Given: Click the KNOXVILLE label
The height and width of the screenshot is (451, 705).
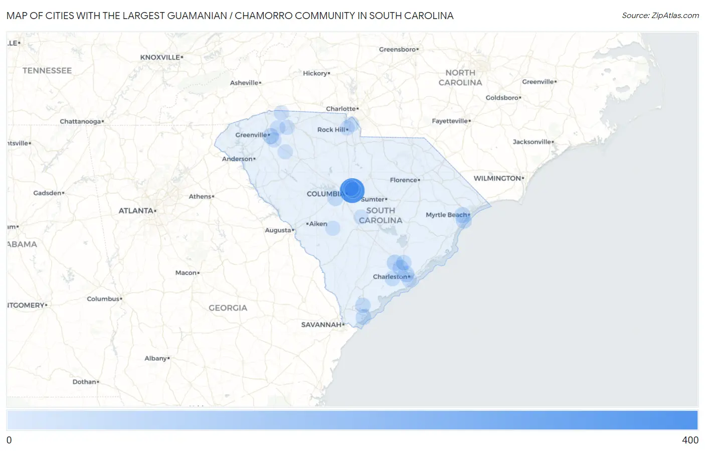Looking at the screenshot, I should click(x=160, y=57).
